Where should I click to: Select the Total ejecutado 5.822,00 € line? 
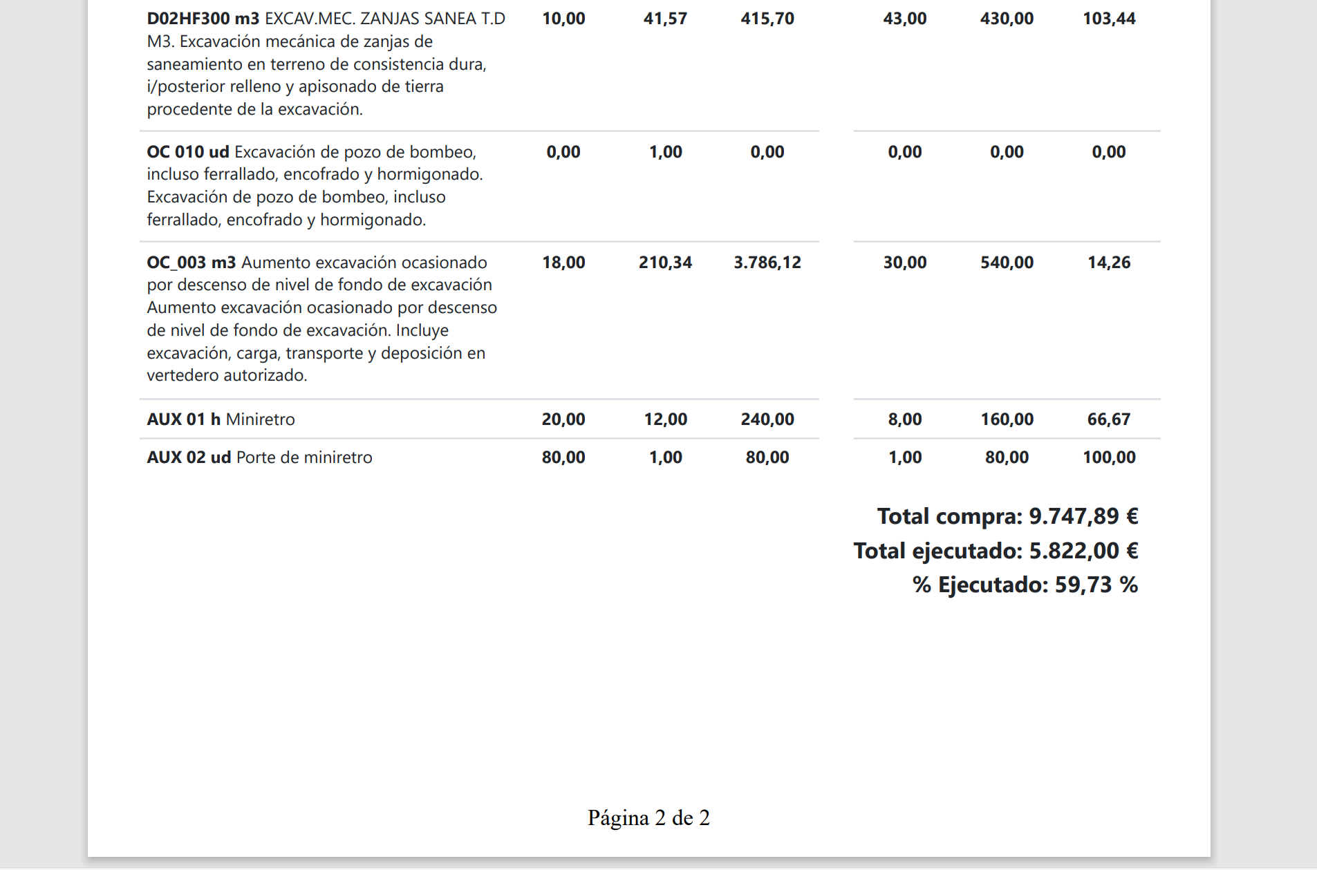click(996, 551)
